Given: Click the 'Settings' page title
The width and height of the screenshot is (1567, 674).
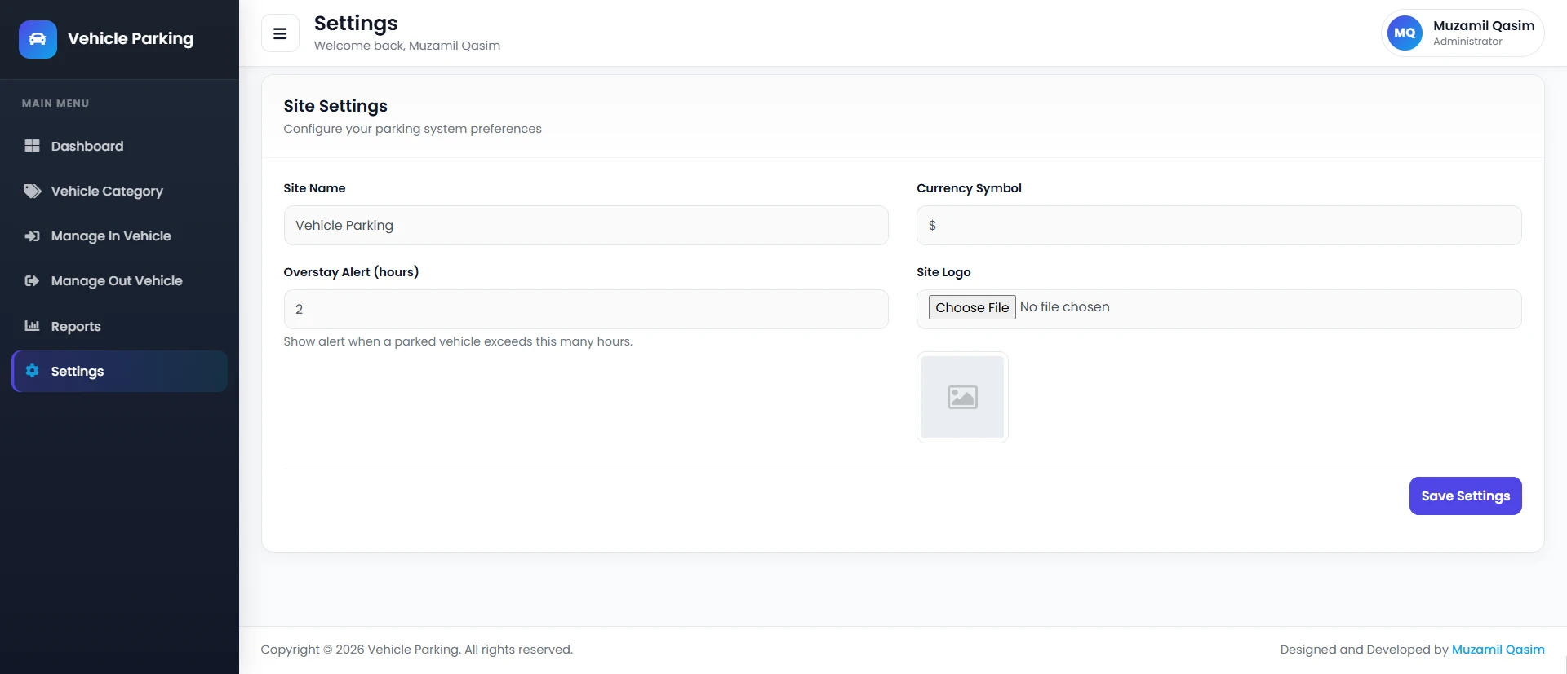Looking at the screenshot, I should coord(356,24).
